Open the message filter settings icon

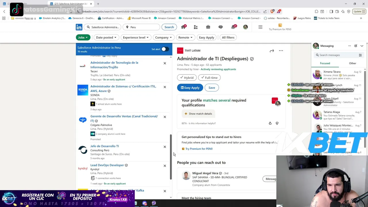click(x=360, y=55)
